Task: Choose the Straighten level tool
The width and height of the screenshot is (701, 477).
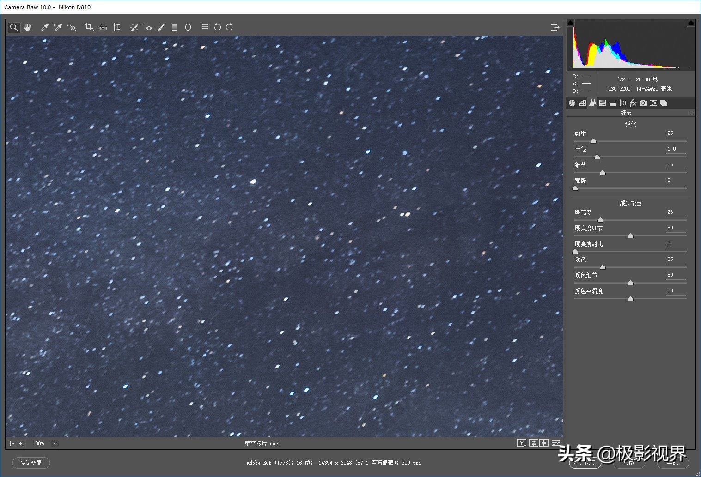Action: tap(103, 27)
